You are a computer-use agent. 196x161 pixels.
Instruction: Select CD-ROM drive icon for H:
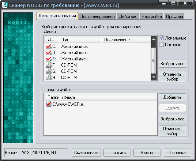point(49,78)
